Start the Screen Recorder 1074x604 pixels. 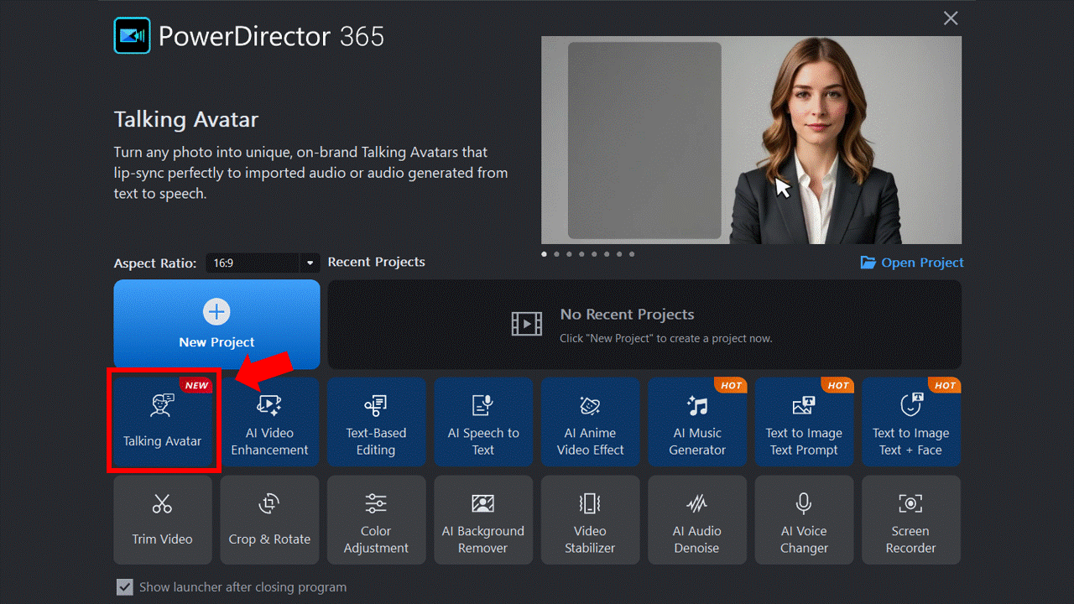click(x=911, y=520)
